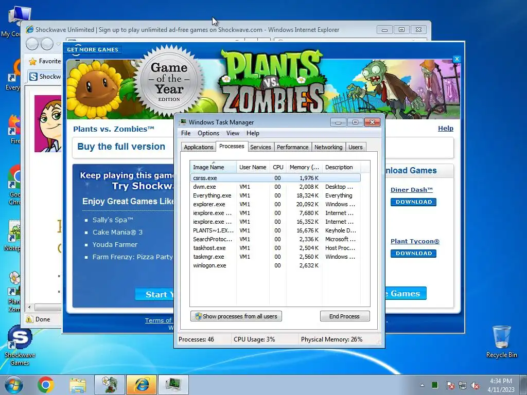Select the winlogon.exe process row
527x395 pixels.
(x=275, y=265)
